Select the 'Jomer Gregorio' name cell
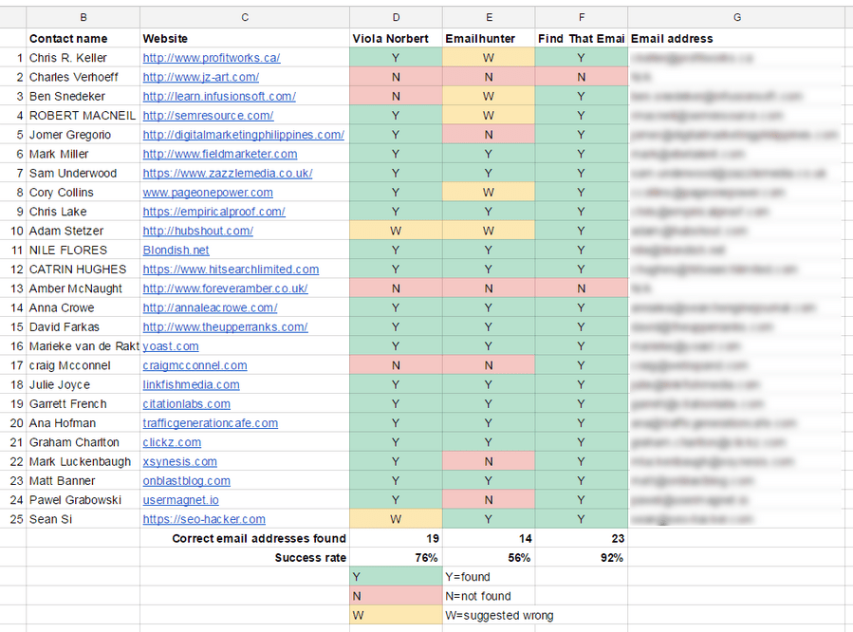 [83, 135]
